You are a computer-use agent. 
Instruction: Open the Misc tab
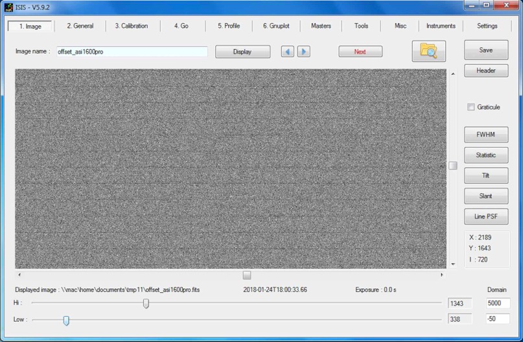[401, 26]
